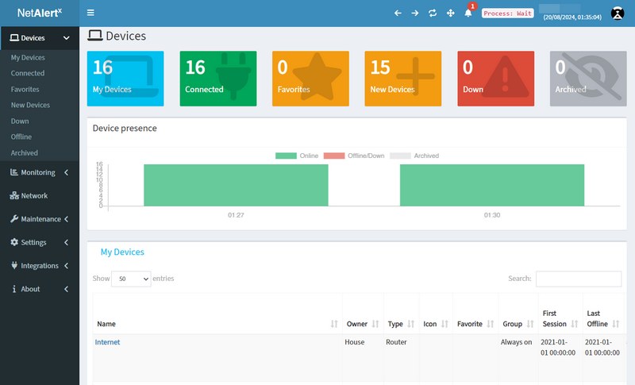The height and width of the screenshot is (385, 635).
Task: Toggle Online series in chart legend
Action: point(298,156)
